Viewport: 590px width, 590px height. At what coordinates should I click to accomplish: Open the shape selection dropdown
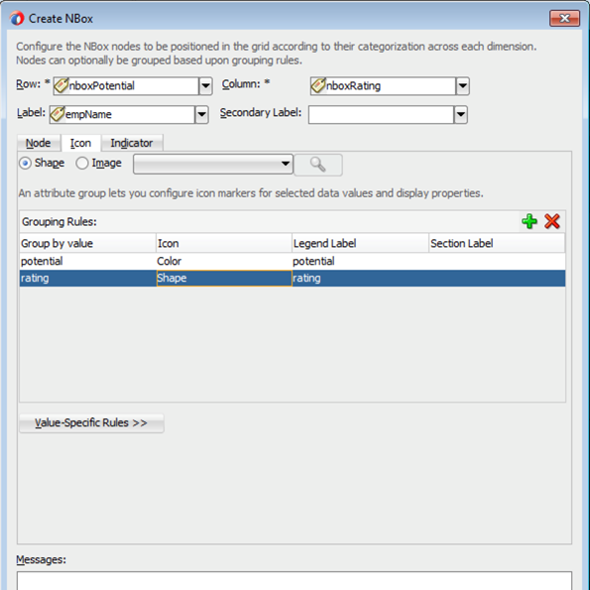[x=213, y=164]
